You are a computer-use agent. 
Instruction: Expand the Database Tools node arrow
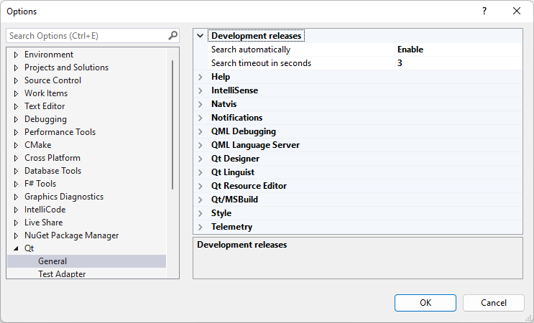coord(16,171)
